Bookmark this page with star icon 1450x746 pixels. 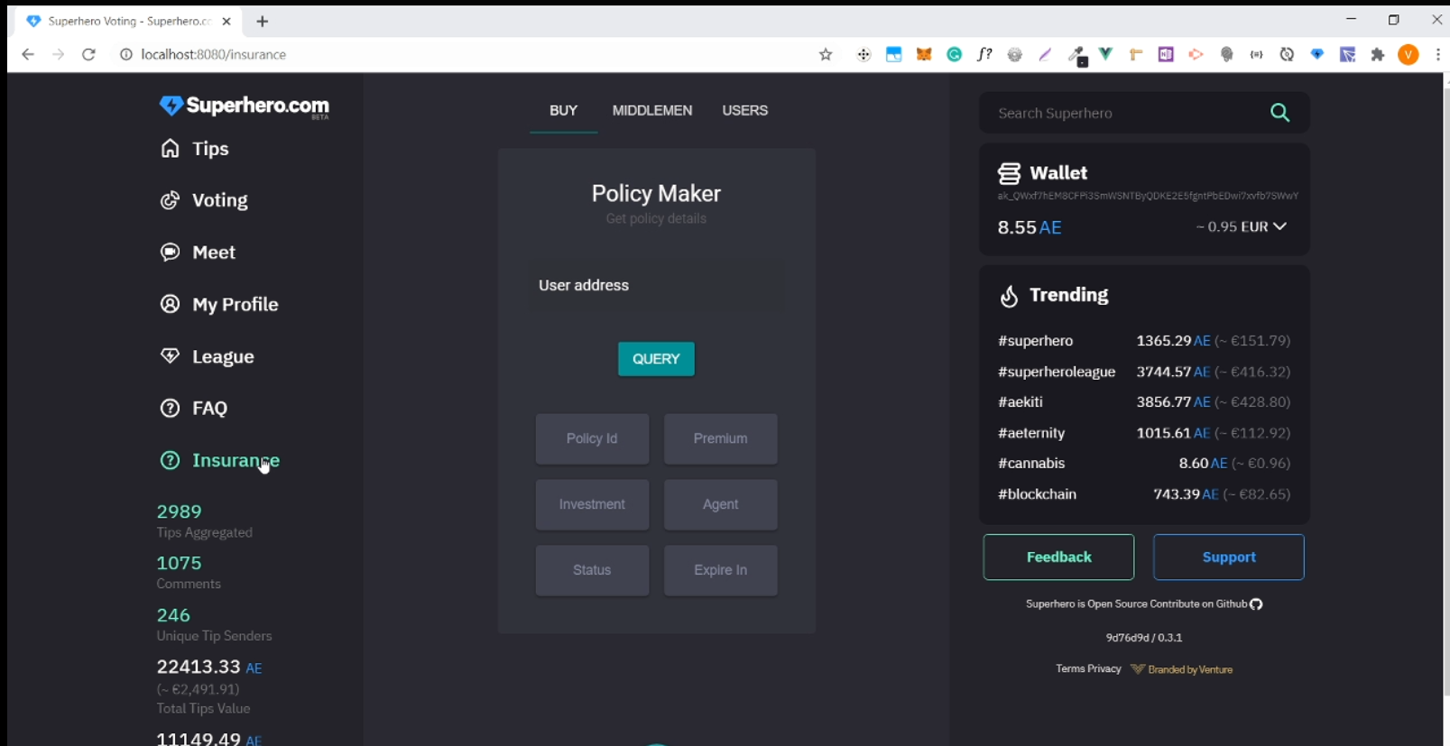coord(826,55)
